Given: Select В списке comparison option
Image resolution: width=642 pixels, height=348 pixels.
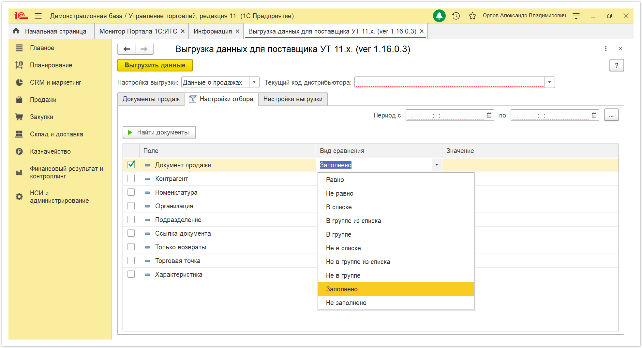Looking at the screenshot, I should tap(396, 207).
